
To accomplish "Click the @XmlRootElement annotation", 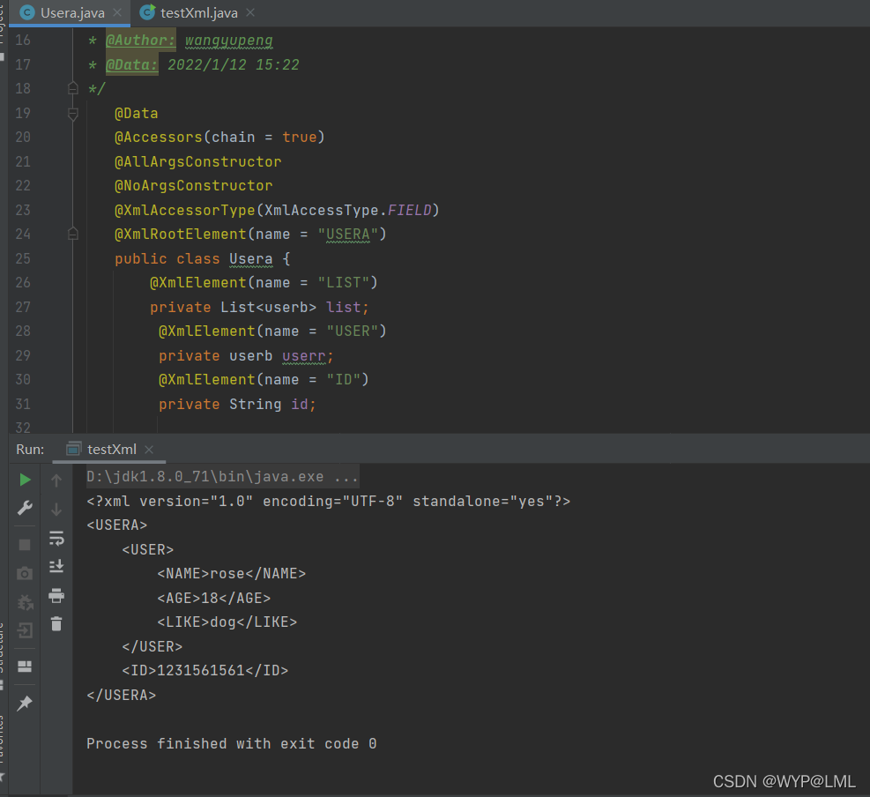I will coord(181,235).
